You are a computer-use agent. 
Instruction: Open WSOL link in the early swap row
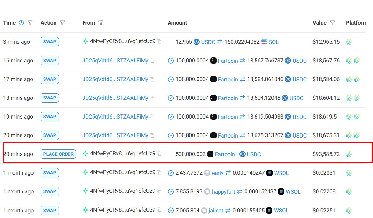tap(281, 173)
